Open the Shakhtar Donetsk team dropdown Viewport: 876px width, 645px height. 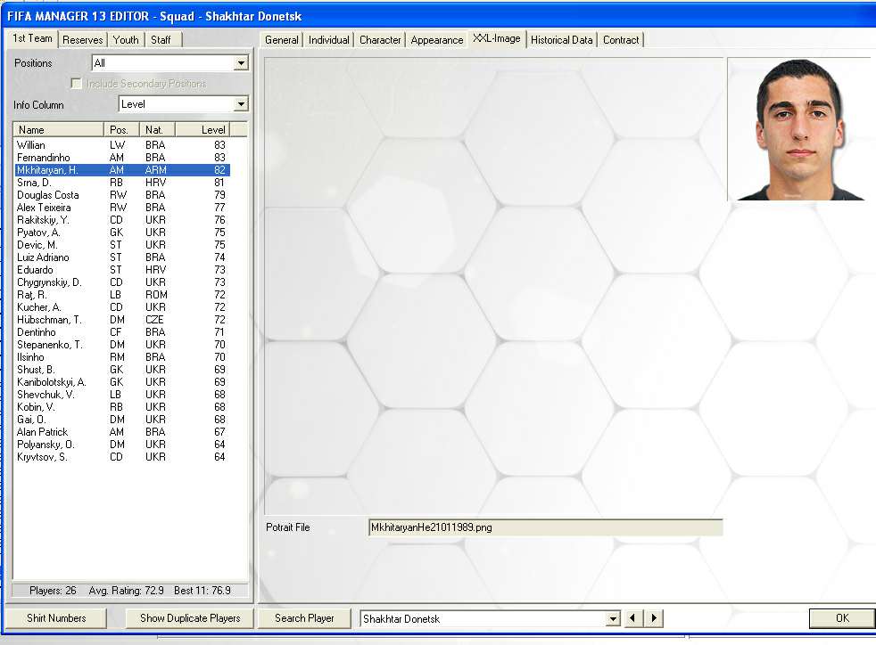(613, 618)
